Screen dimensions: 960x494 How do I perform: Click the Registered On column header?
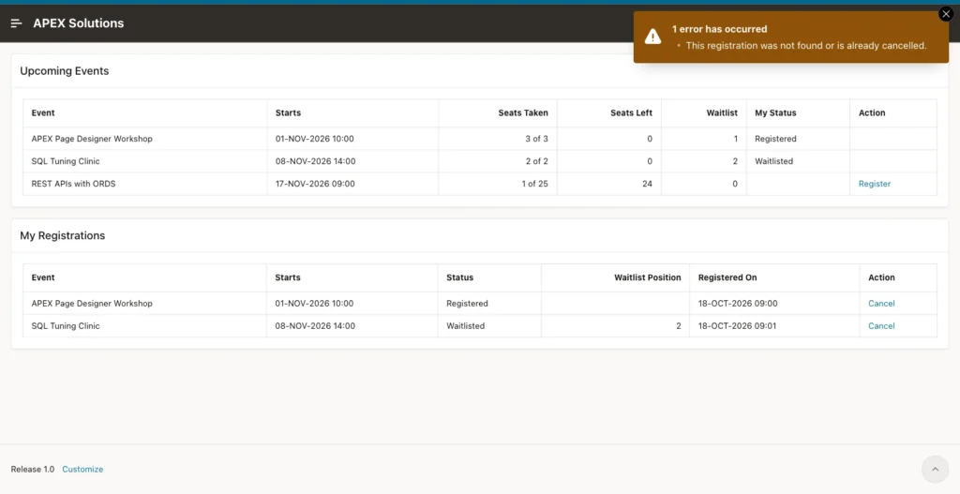(727, 277)
